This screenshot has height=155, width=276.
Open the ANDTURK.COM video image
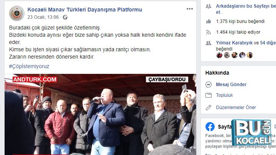(100, 114)
